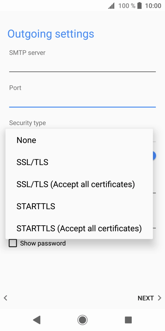Tap the Security type label

coord(27,123)
